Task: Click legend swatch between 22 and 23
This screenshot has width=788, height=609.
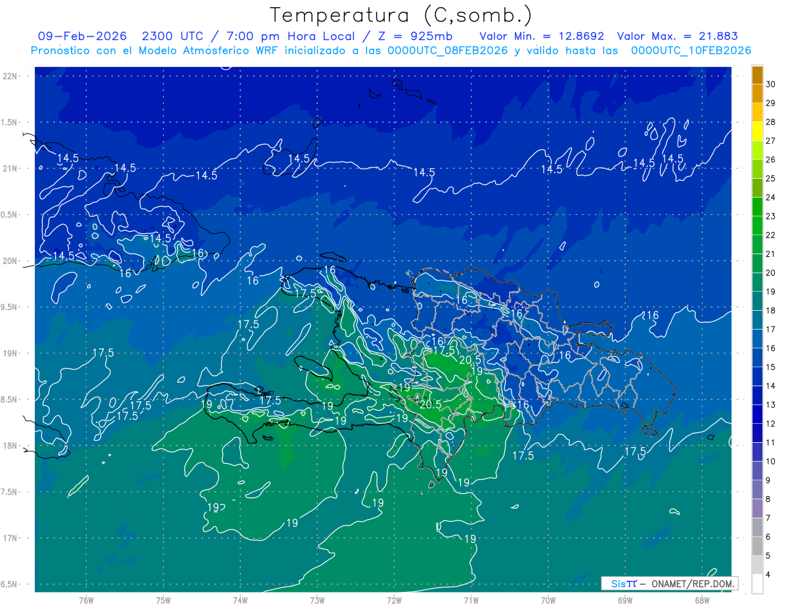Action: 757,225
